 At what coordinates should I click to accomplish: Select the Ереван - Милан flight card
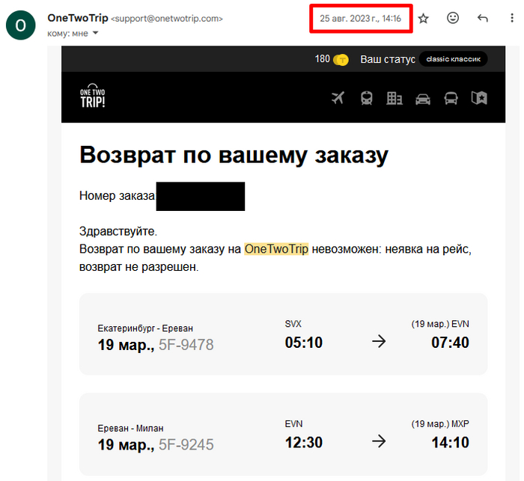click(283, 434)
